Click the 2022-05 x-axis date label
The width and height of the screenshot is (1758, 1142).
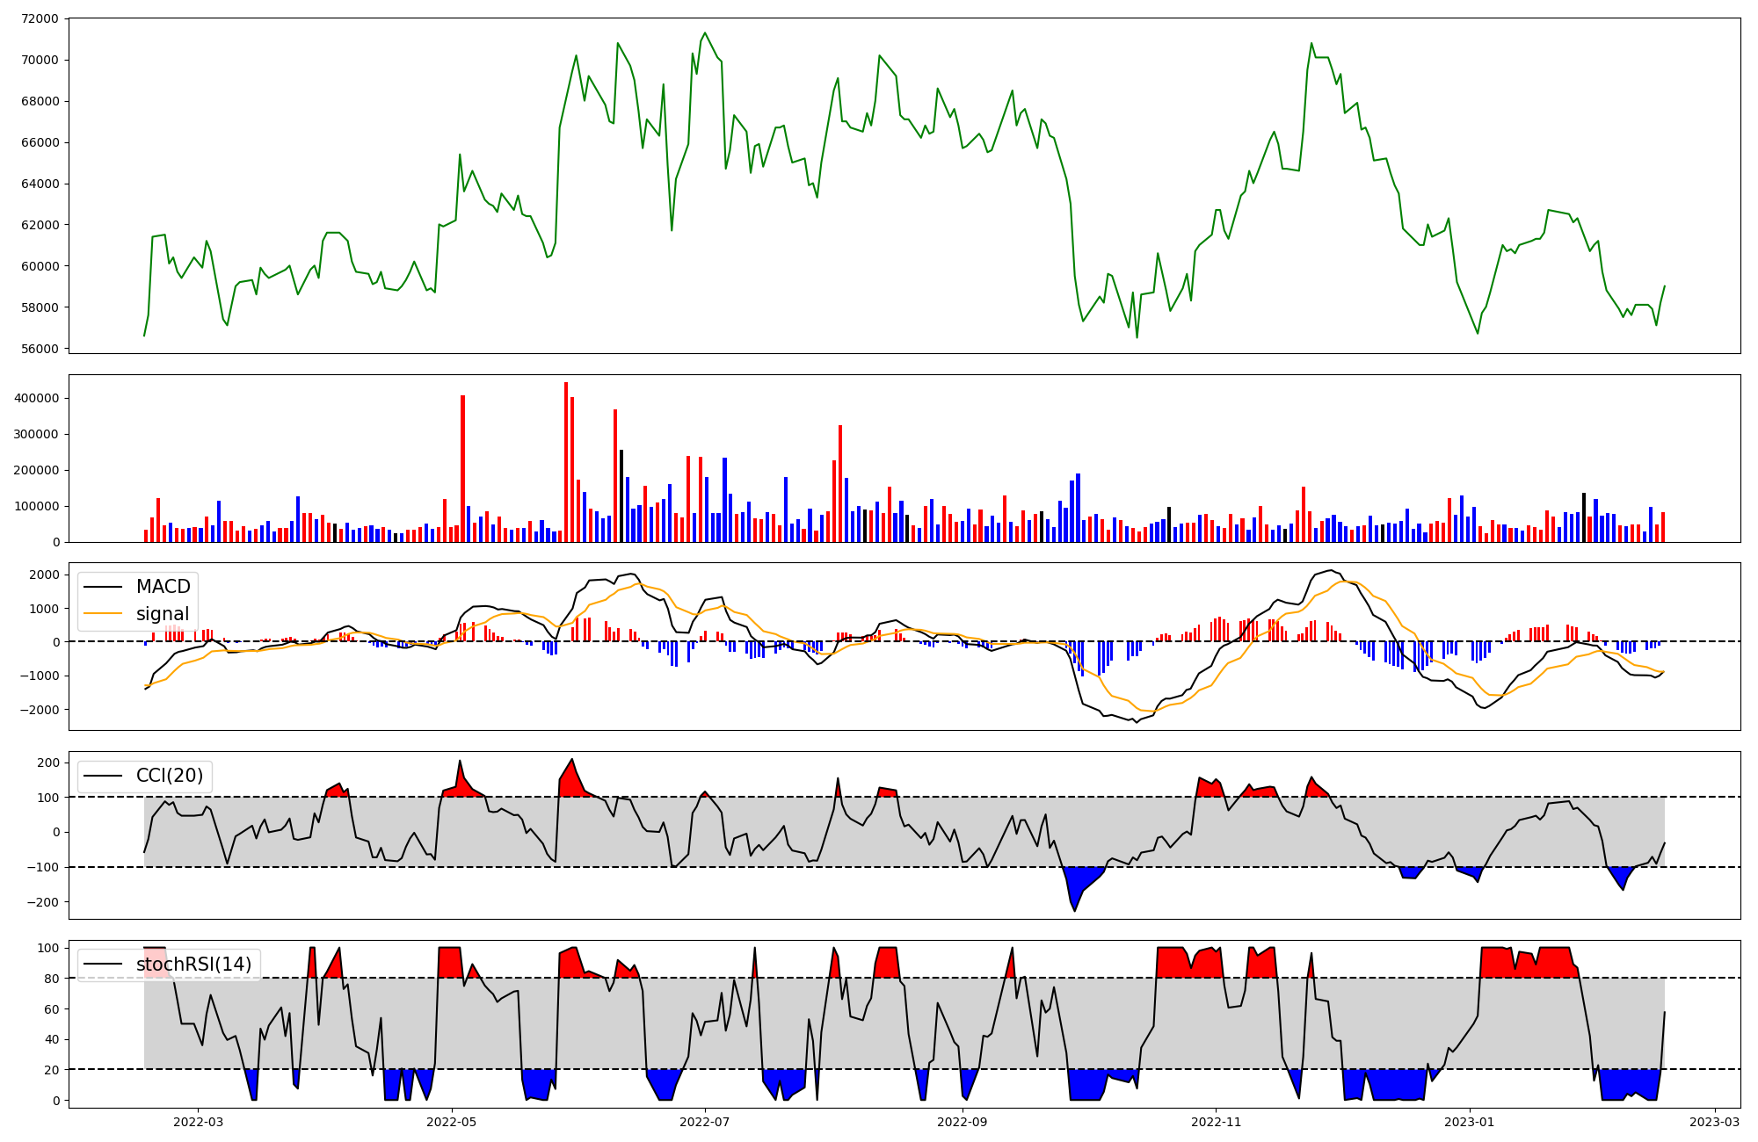tap(452, 1122)
